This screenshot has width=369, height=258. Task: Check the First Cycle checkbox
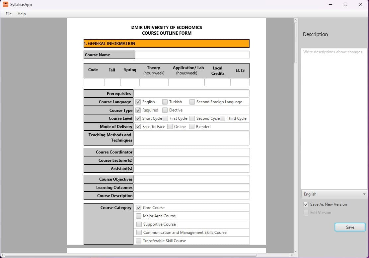(166, 118)
